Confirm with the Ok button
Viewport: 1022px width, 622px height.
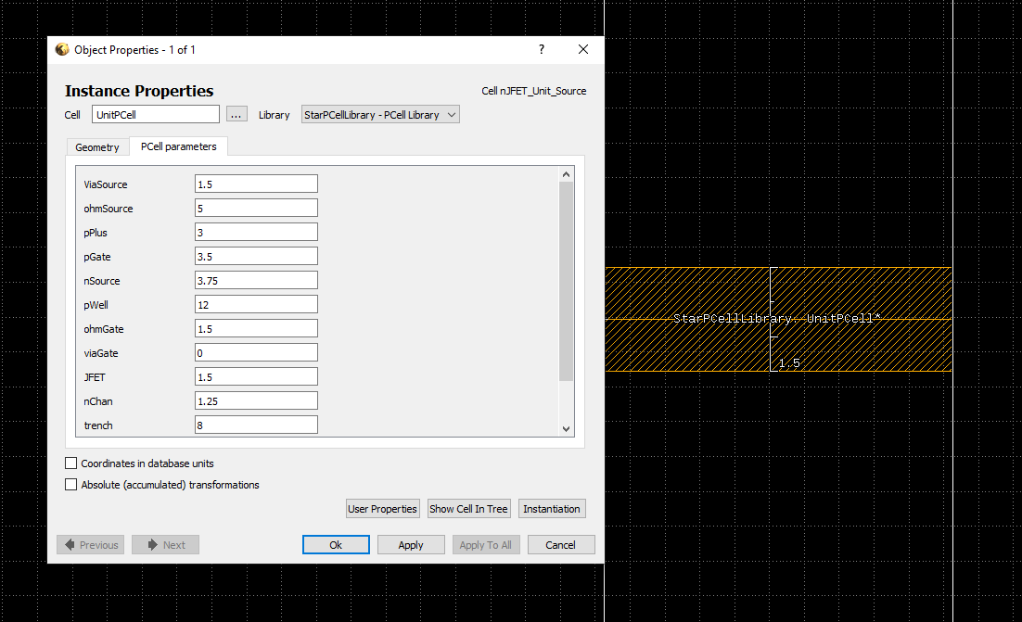click(x=336, y=545)
